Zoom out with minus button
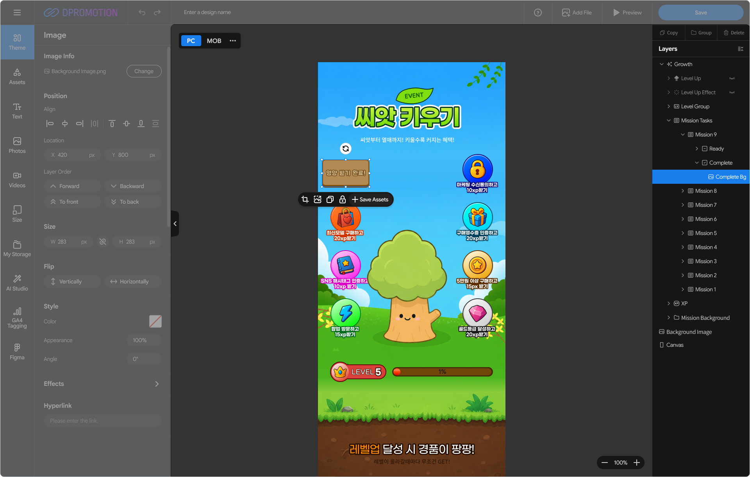Viewport: 750px width, 477px height. pyautogui.click(x=605, y=463)
